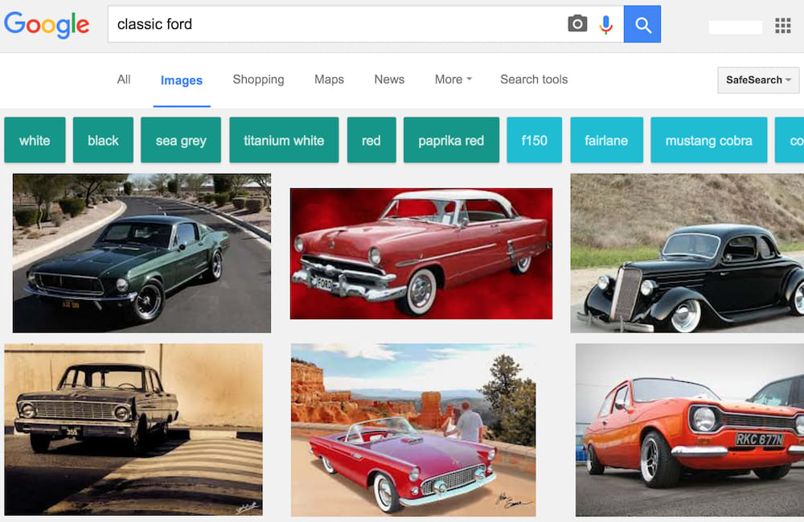Apply the f150 suggestion chip
This screenshot has height=522, width=804.
pyautogui.click(x=535, y=140)
